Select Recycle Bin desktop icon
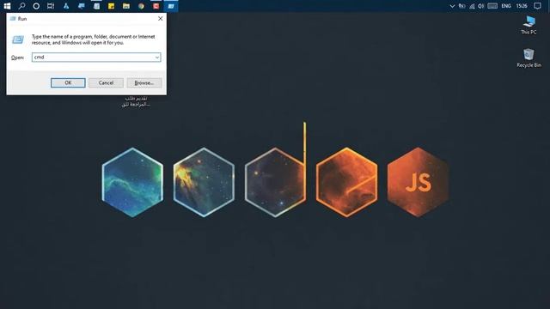Viewport: 550px width, 309px height. point(529,58)
